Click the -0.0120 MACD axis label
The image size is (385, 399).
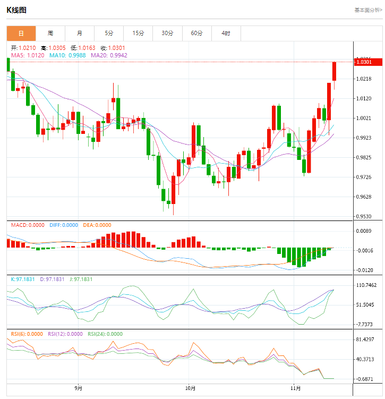[364, 270]
